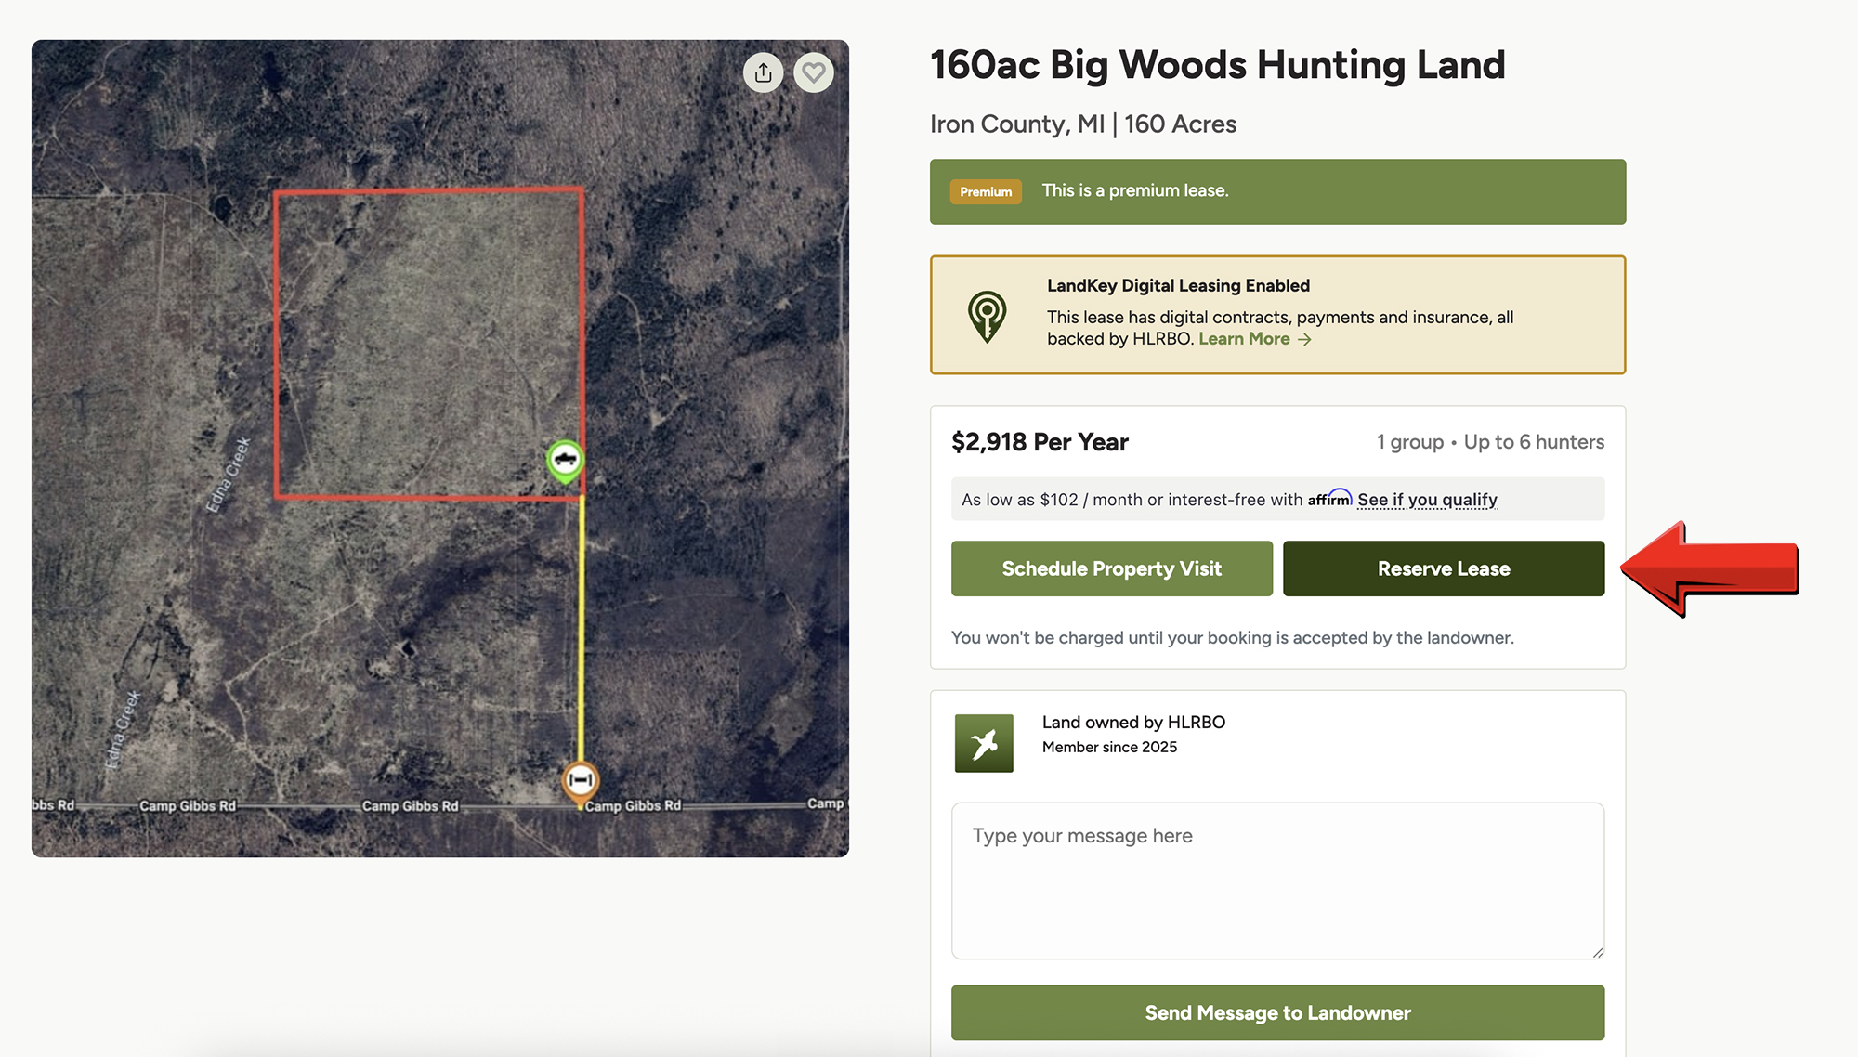Click the share icon on the map
Image resolution: width=1858 pixels, height=1057 pixels.
[763, 72]
